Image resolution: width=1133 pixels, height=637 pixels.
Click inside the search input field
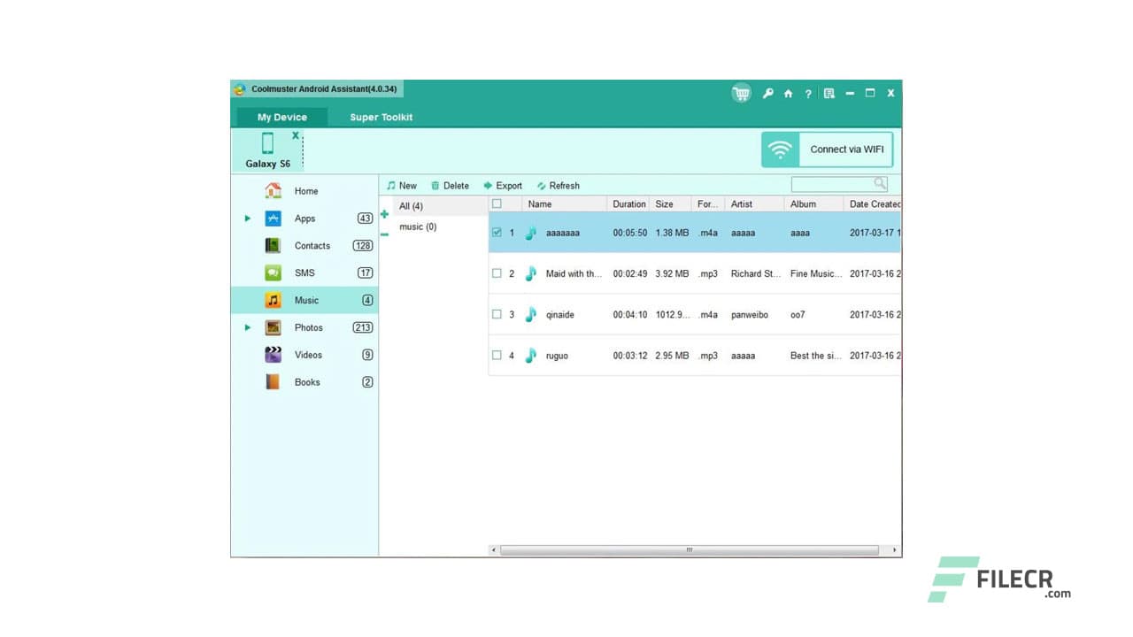point(832,183)
